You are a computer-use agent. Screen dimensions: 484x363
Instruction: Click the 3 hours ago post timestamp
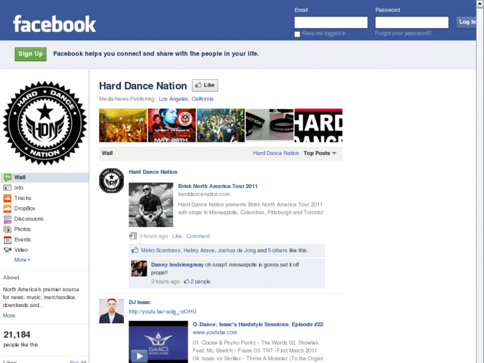point(153,236)
